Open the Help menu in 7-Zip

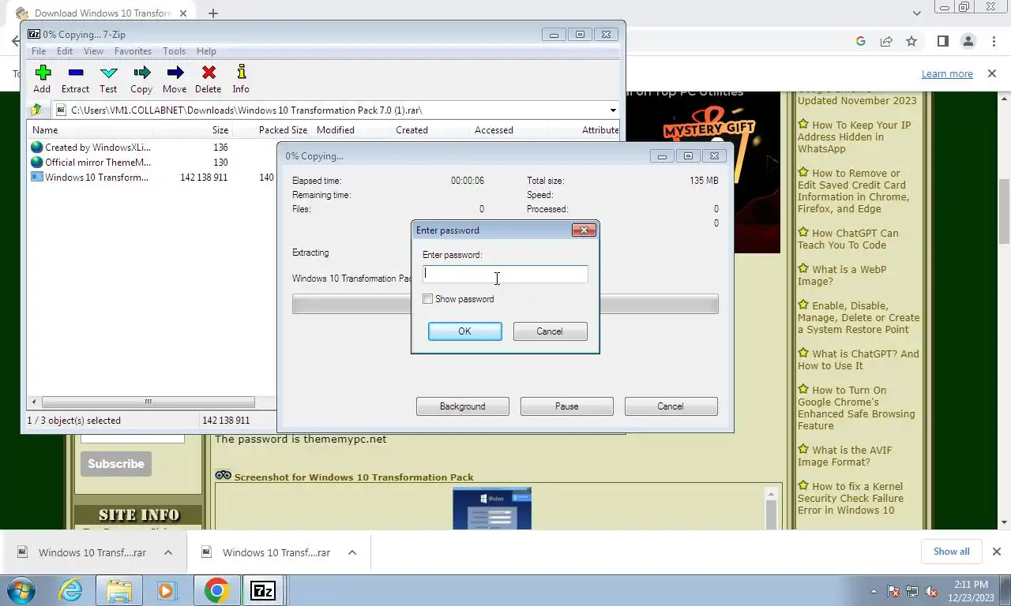point(206,51)
